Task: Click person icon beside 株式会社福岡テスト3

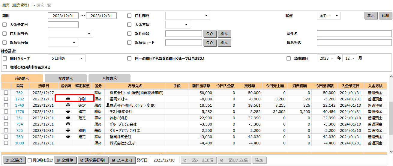Action: point(108,105)
